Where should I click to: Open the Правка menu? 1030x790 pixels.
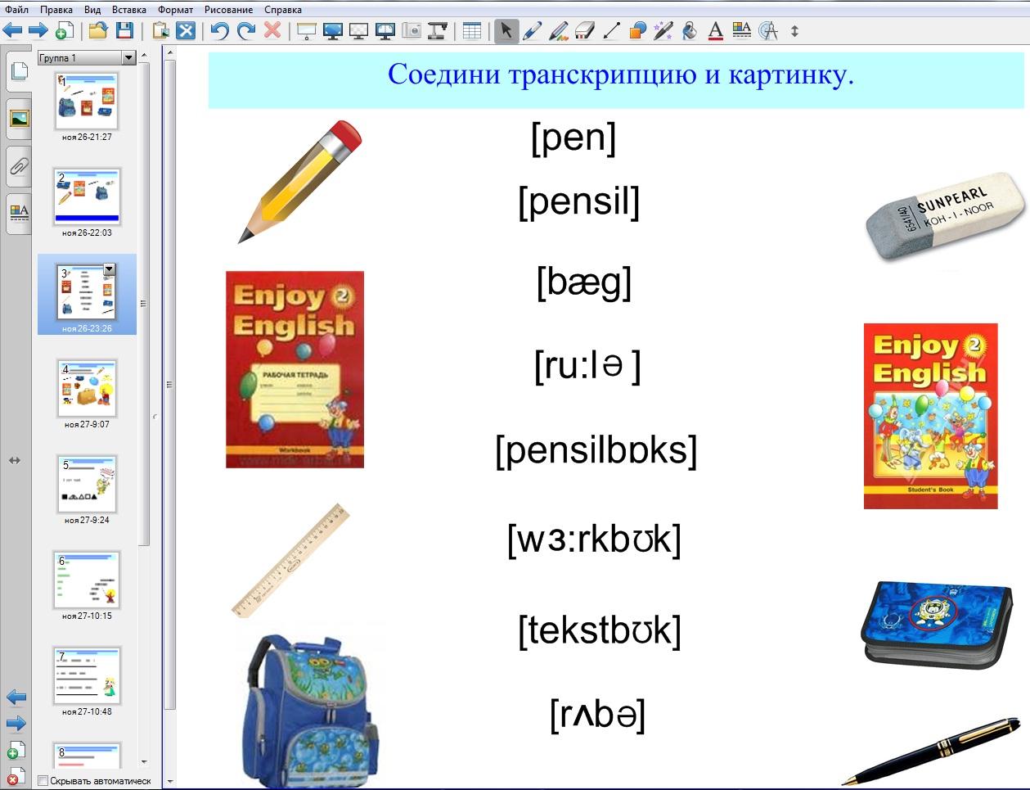click(56, 10)
